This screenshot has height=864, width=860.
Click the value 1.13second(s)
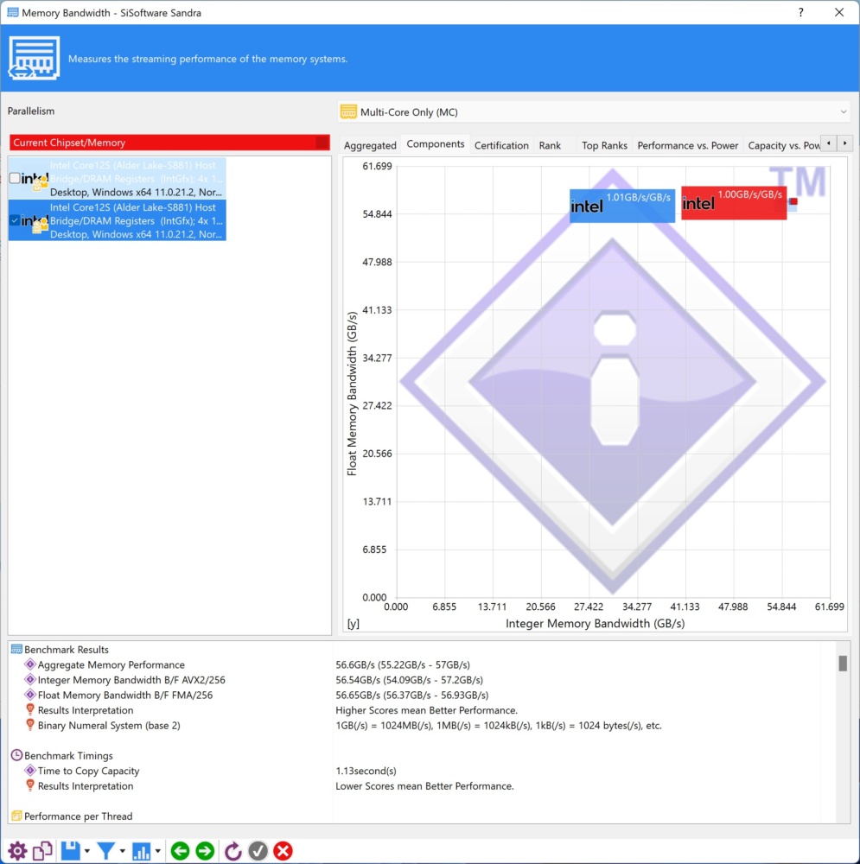pos(366,771)
